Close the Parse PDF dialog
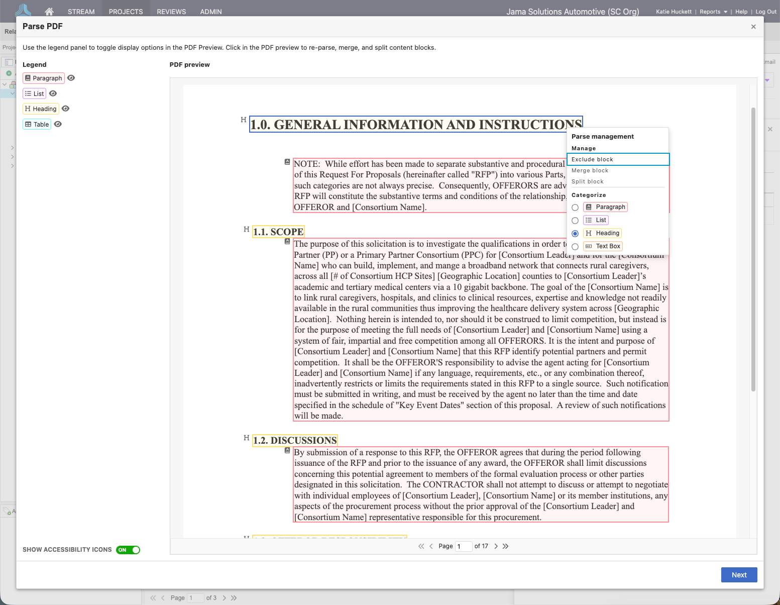This screenshot has height=605, width=780. (x=753, y=27)
